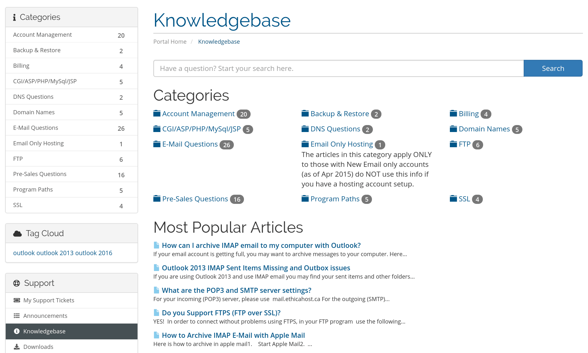
Task: Open My Support Tickets in Support menu
Action: (x=72, y=300)
